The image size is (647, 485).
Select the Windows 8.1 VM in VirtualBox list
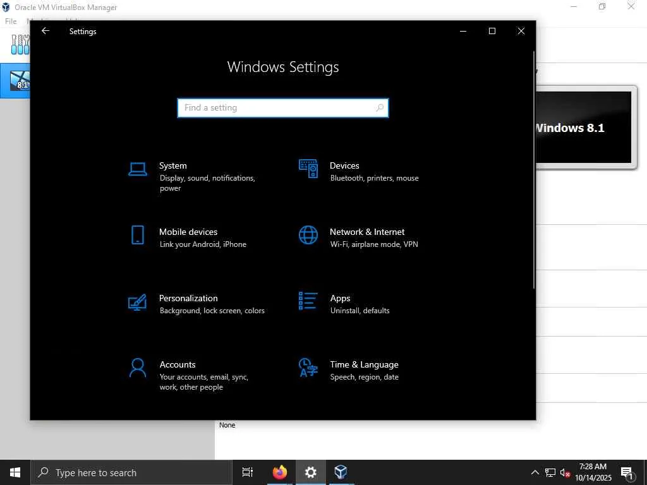point(15,81)
